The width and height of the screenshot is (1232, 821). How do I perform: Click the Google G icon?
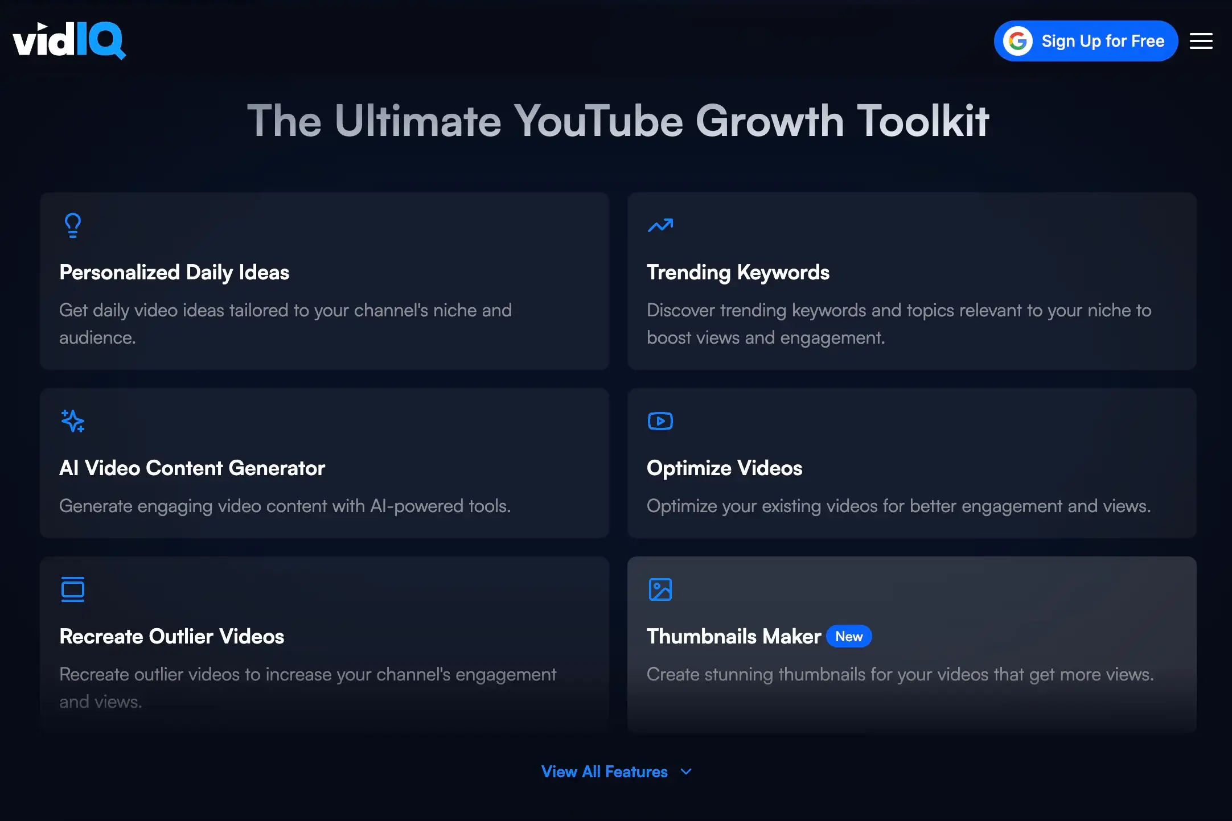1017,41
